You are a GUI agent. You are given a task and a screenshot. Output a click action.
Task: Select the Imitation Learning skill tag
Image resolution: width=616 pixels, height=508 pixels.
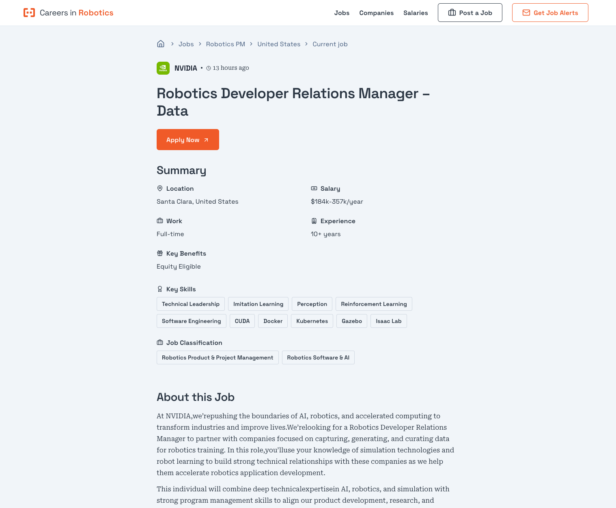coord(258,304)
